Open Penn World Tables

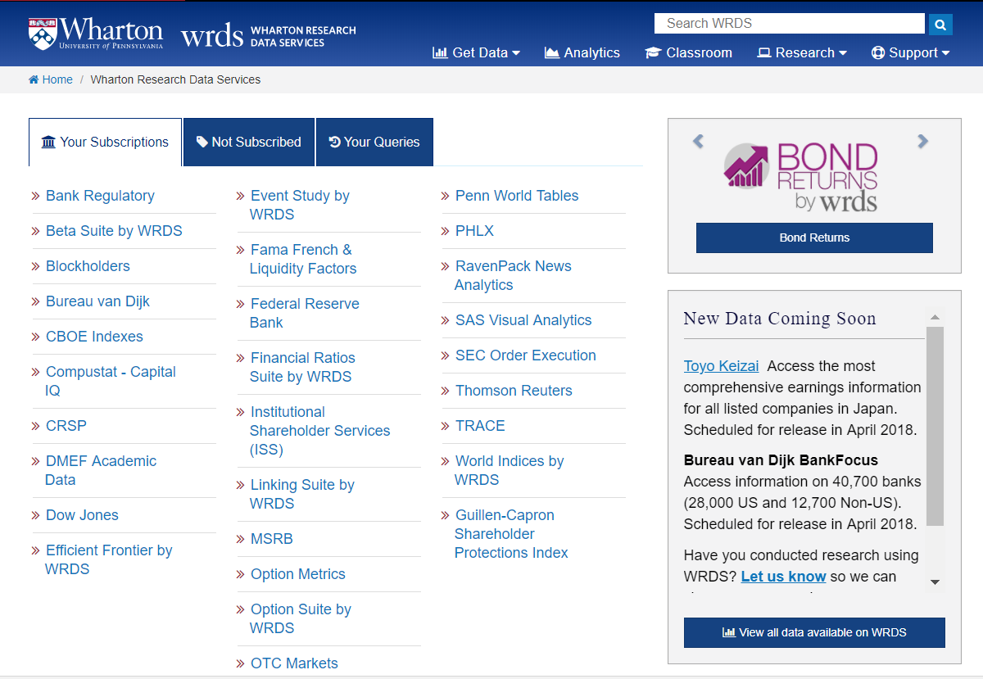517,196
